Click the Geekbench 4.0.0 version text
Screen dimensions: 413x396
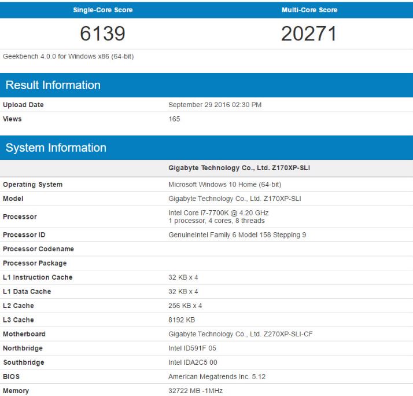click(68, 56)
